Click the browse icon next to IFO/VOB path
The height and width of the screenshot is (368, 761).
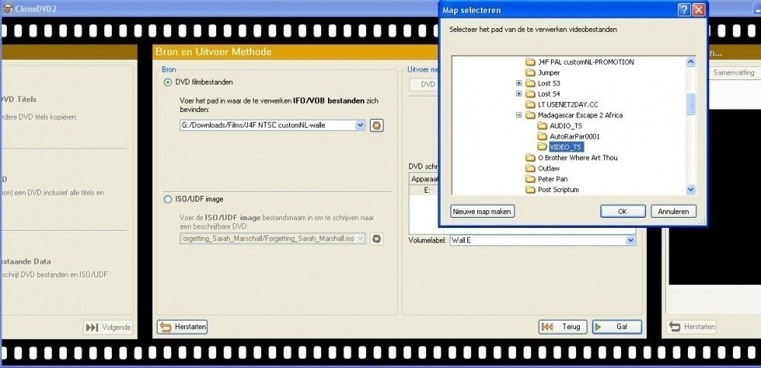click(376, 125)
